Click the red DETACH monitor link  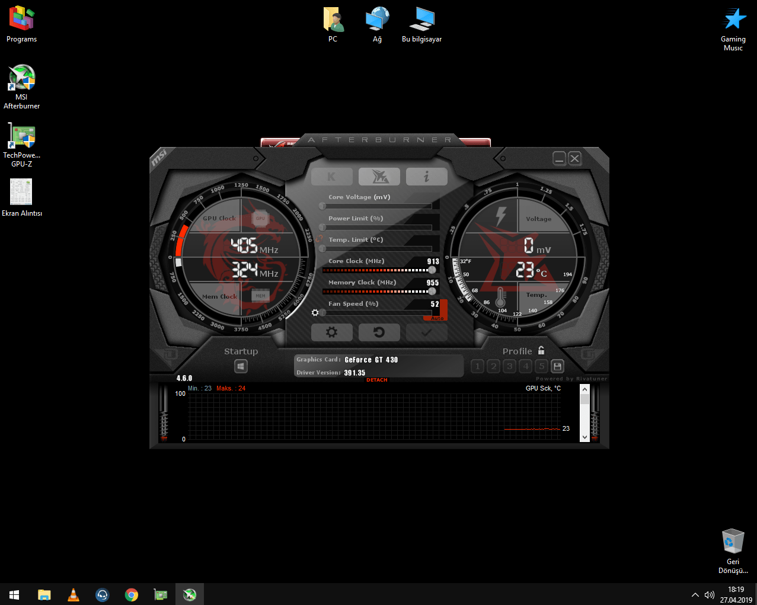click(377, 380)
